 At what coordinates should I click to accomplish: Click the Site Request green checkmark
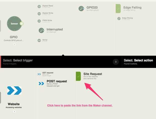click(x=78, y=76)
